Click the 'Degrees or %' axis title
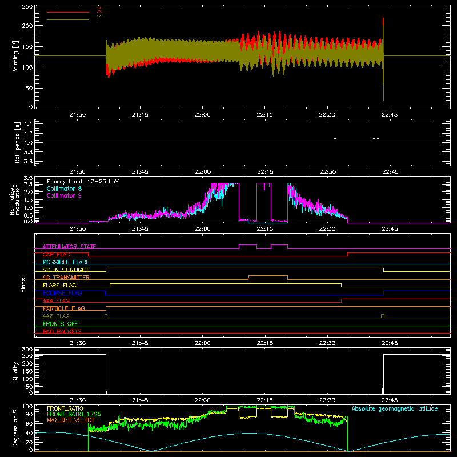457x457 pixels. (15, 428)
